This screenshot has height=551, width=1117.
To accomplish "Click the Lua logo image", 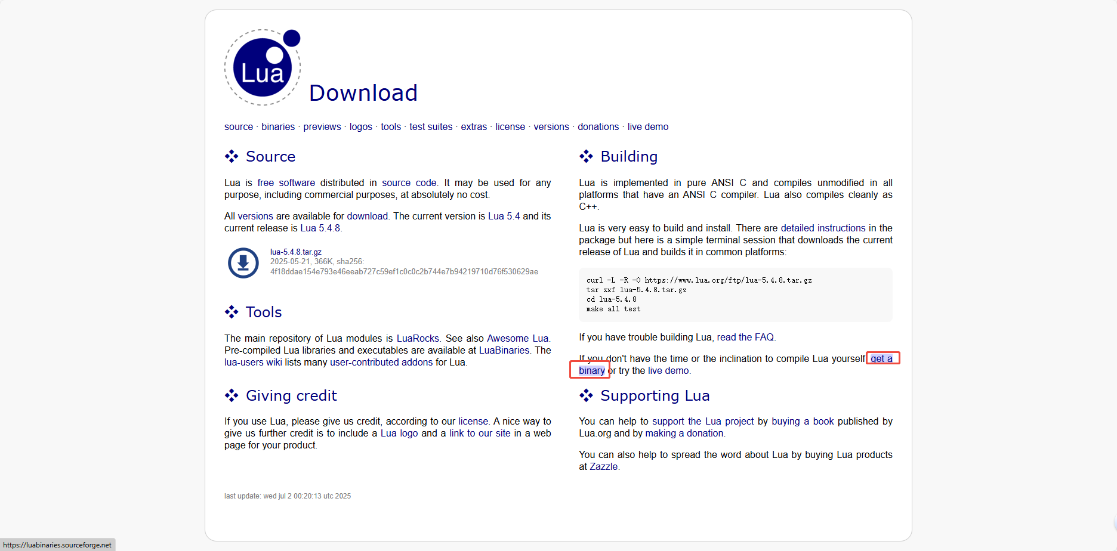I will pyautogui.click(x=263, y=67).
